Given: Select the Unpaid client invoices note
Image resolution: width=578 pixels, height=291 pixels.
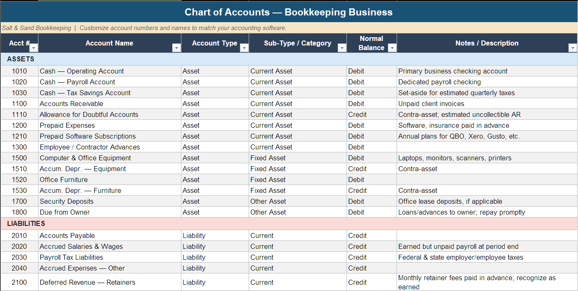Looking at the screenshot, I should click(x=487, y=104).
